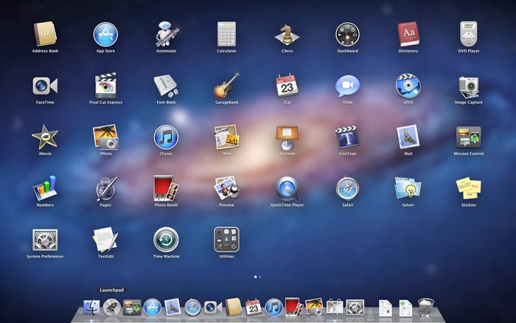Open the Font Book app

166,86
